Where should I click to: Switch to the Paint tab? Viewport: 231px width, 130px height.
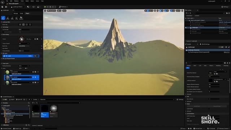pyautogui.click(x=27, y=13)
